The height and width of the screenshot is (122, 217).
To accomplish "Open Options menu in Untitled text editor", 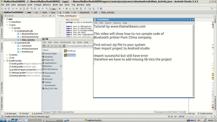I will click(x=117, y=23).
